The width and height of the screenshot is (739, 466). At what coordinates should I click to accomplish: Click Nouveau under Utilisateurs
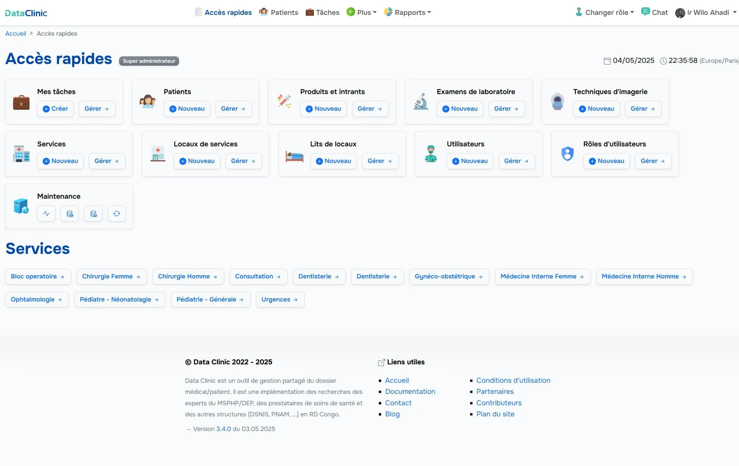[470, 161]
